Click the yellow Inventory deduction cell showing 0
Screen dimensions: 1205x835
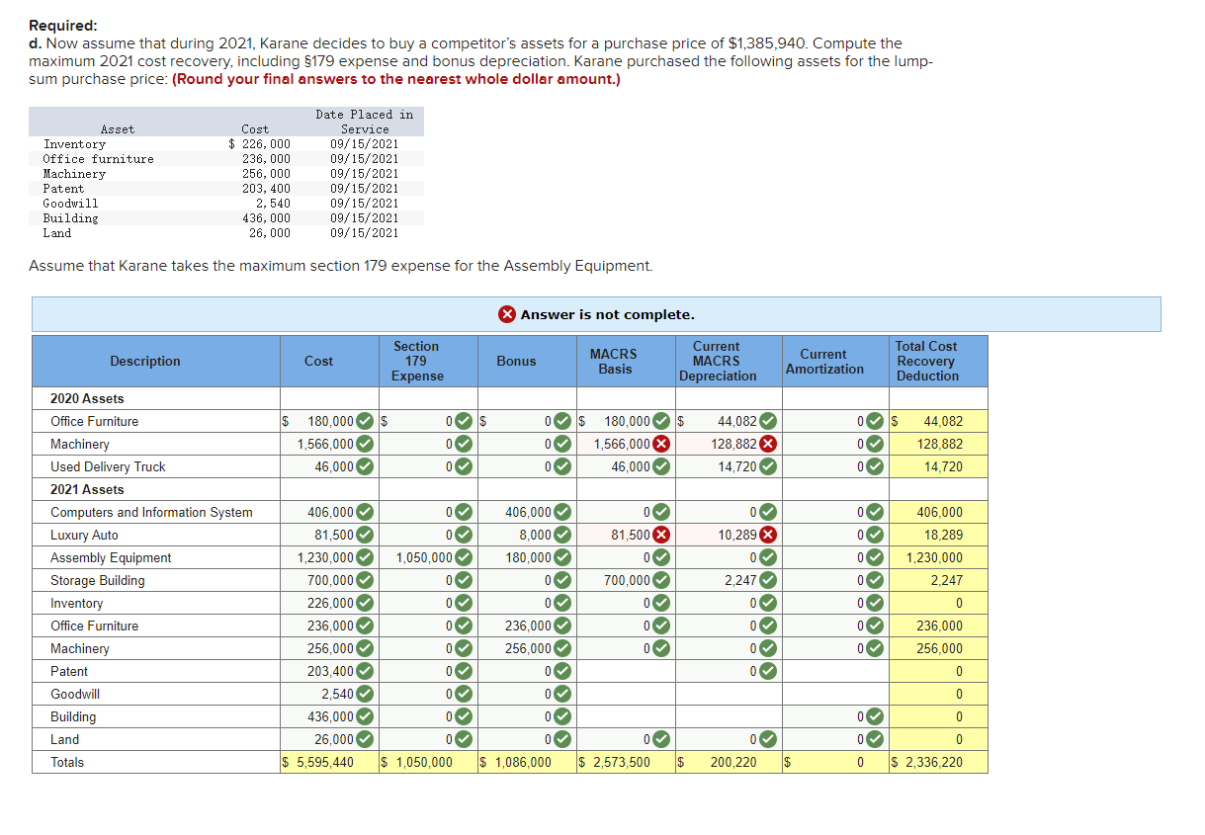click(x=937, y=603)
